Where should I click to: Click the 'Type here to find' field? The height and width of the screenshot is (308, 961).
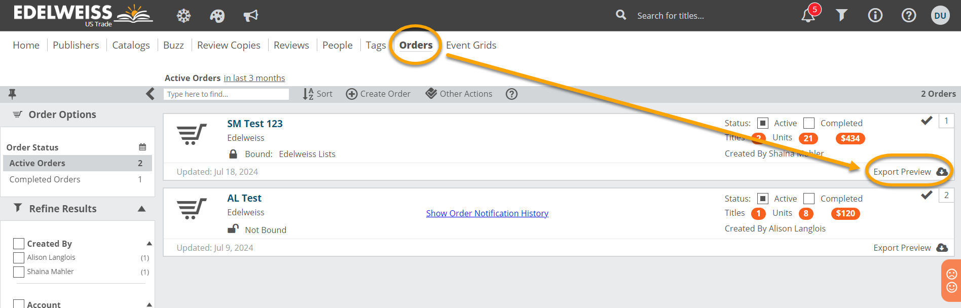tap(226, 94)
